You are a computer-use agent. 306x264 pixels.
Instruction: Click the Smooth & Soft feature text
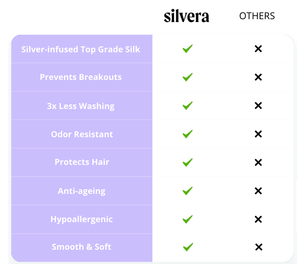click(82, 247)
